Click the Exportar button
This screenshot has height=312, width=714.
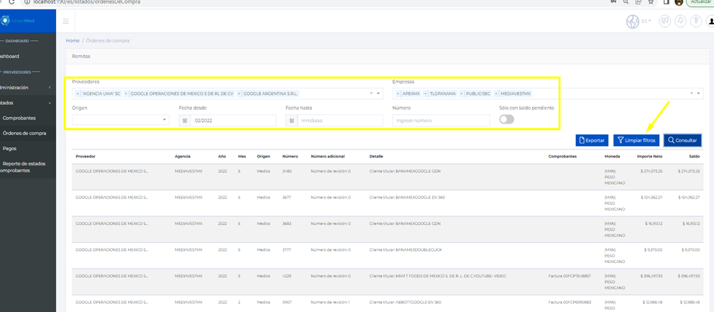point(592,140)
